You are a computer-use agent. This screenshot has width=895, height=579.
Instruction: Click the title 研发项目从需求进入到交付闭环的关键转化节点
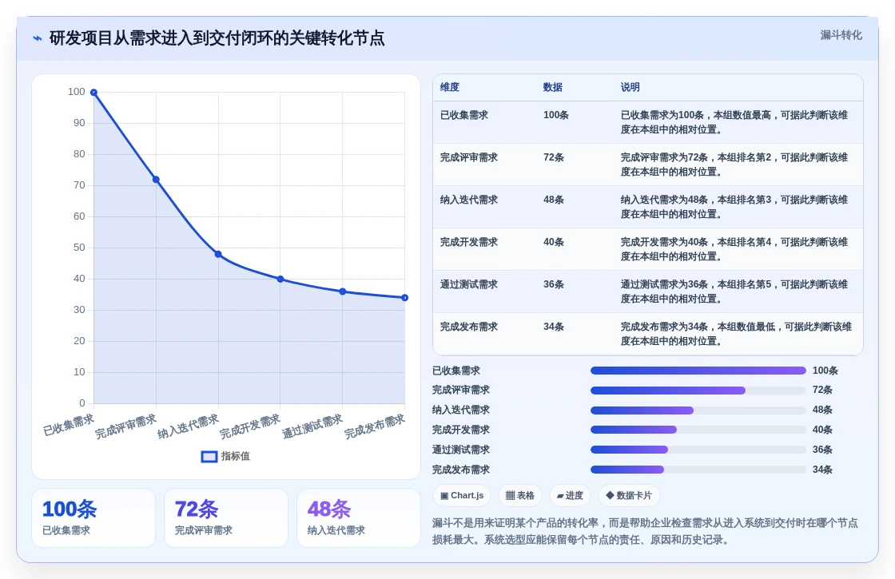pos(217,38)
